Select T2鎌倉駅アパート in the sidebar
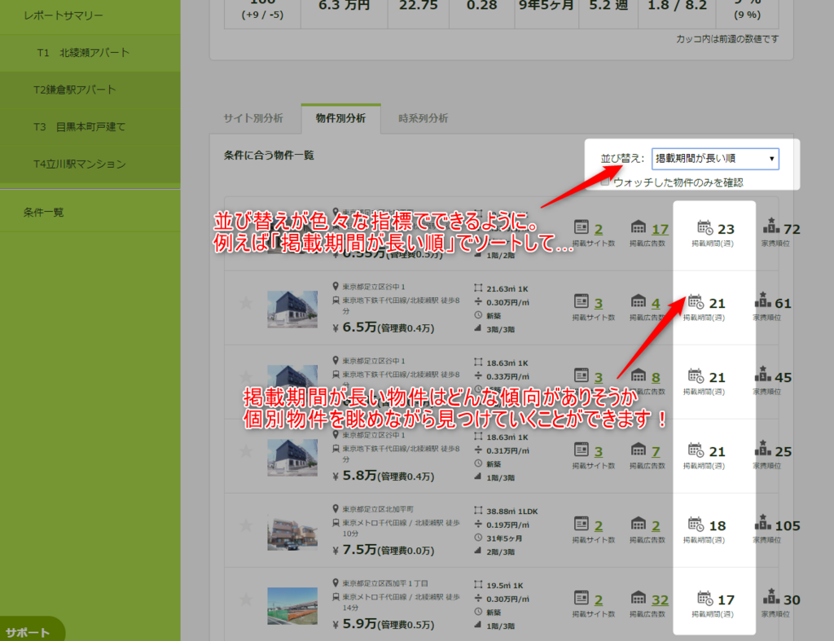Viewport: 834px width, 641px height. pyautogui.click(x=90, y=90)
